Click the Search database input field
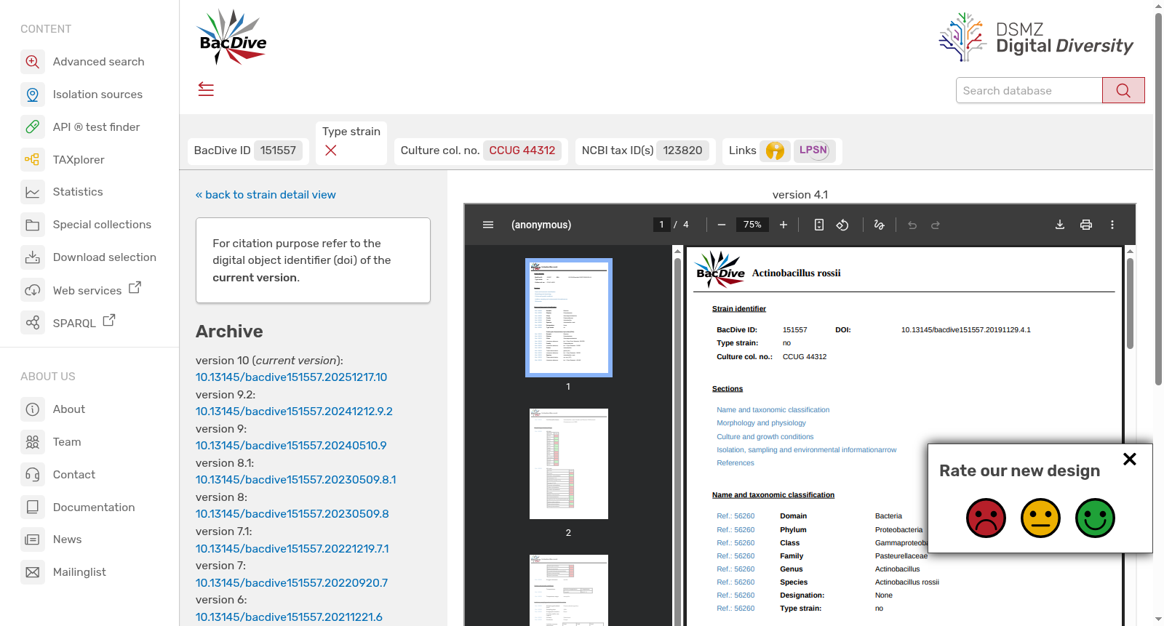The width and height of the screenshot is (1164, 626). click(x=1029, y=90)
